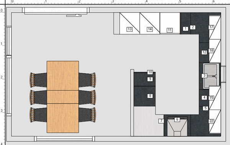Viewport: 230px width, 145px height.
Task: Select the small window behind the sink
Action: point(223,74)
